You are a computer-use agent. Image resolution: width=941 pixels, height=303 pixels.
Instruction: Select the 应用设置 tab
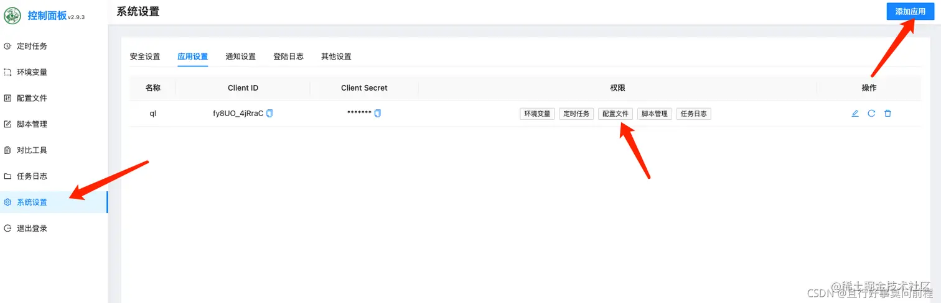click(x=193, y=57)
